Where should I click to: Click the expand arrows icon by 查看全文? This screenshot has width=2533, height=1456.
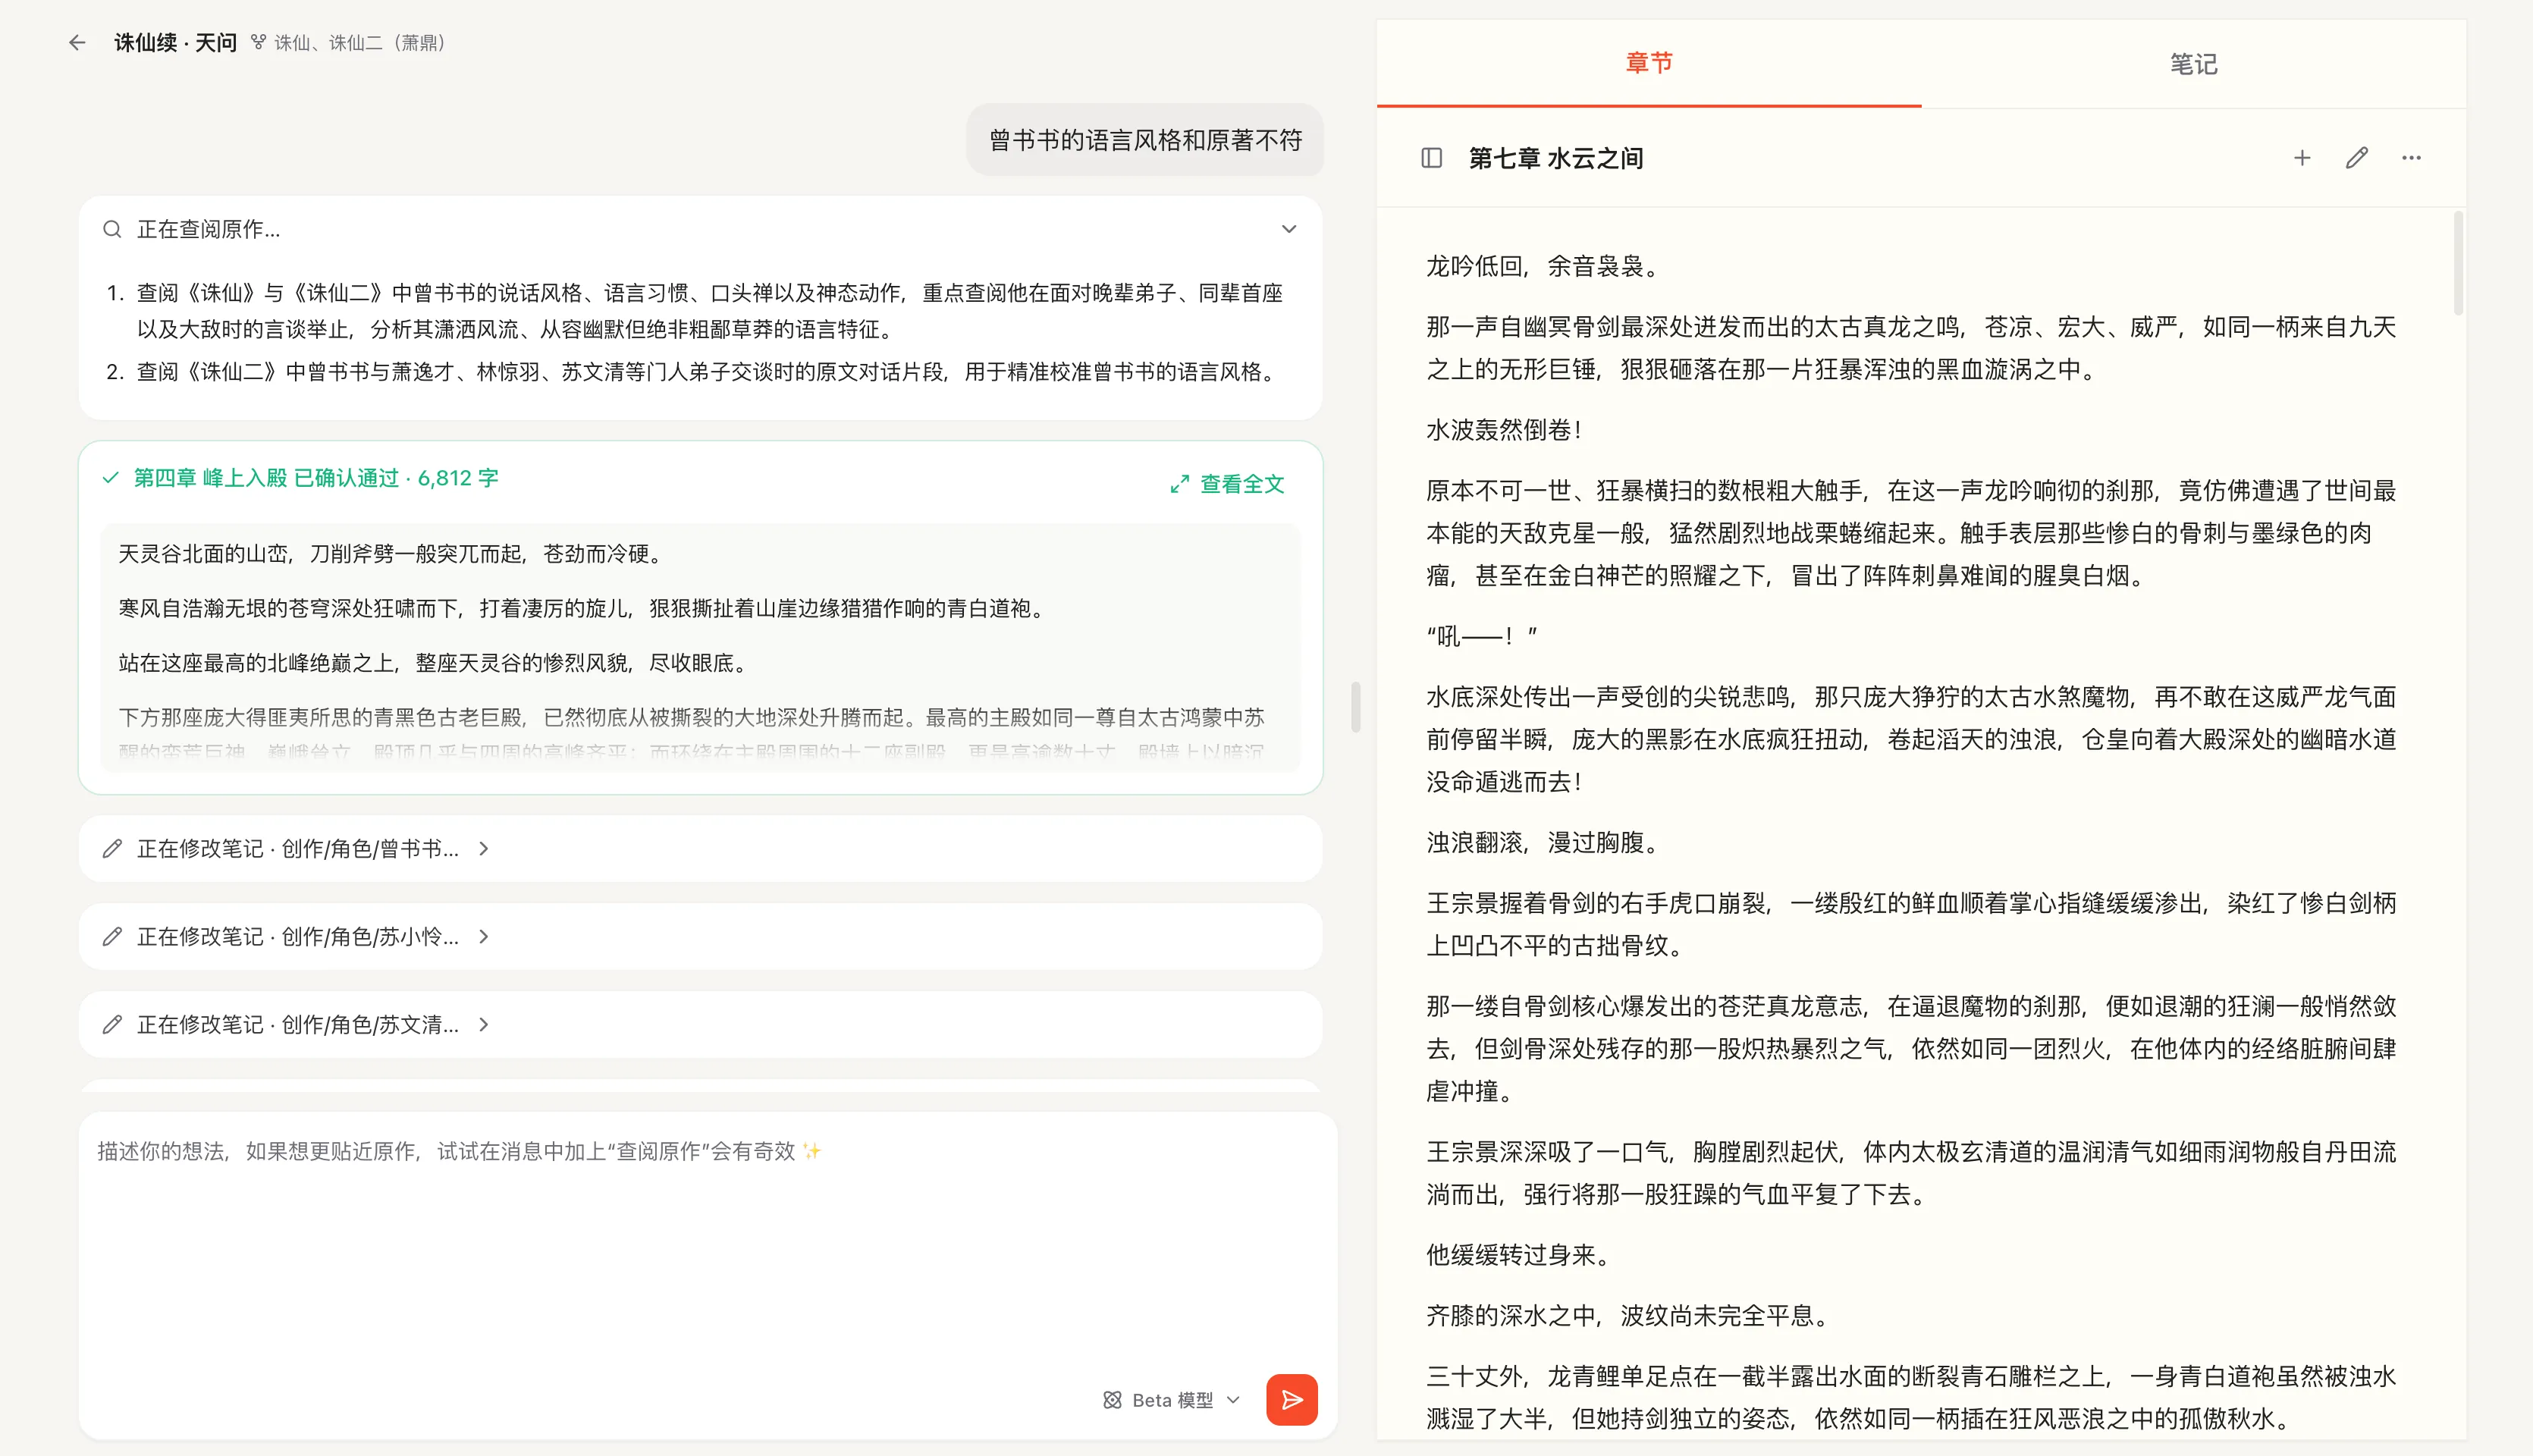click(1180, 484)
